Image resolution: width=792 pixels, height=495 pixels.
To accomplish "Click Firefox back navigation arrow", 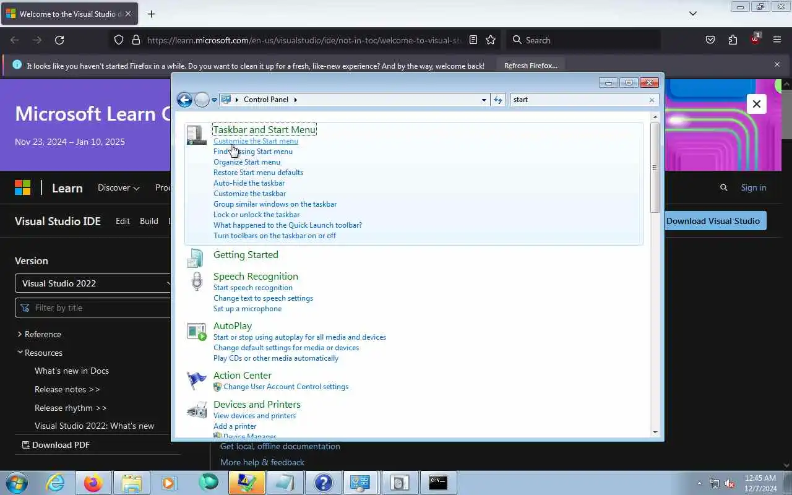I will click(15, 40).
